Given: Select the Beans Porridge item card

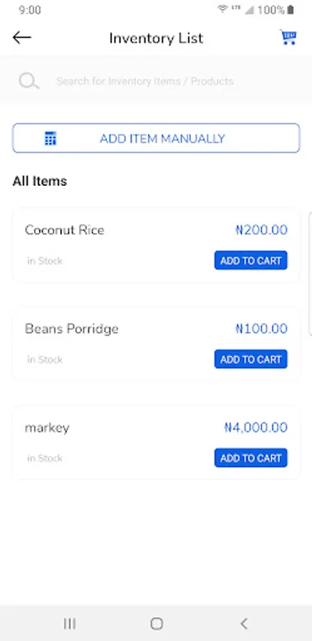Looking at the screenshot, I should click(x=156, y=344).
